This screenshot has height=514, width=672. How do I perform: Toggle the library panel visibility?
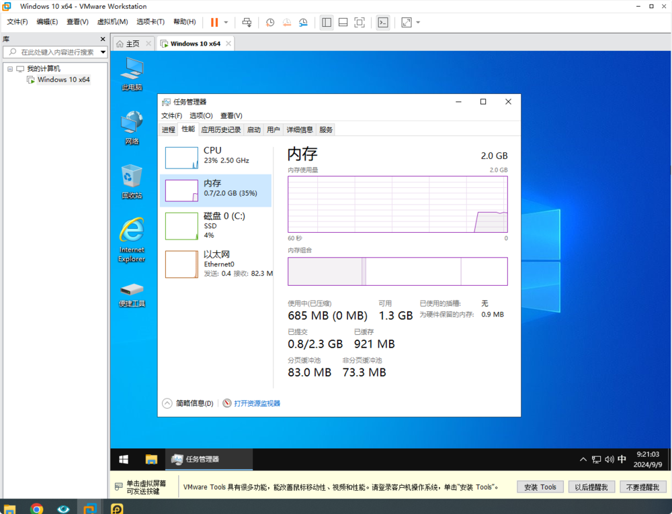tap(327, 22)
